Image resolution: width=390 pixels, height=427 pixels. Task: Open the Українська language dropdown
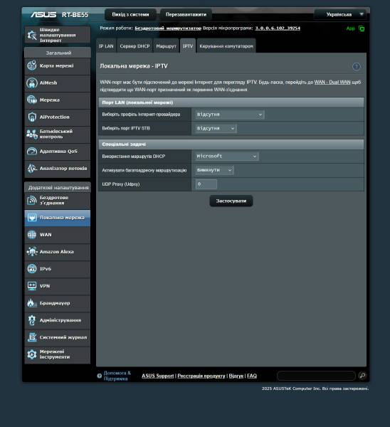(339, 14)
